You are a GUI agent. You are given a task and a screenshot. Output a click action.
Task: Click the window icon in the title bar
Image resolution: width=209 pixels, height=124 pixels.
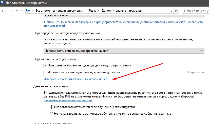point(3,3)
